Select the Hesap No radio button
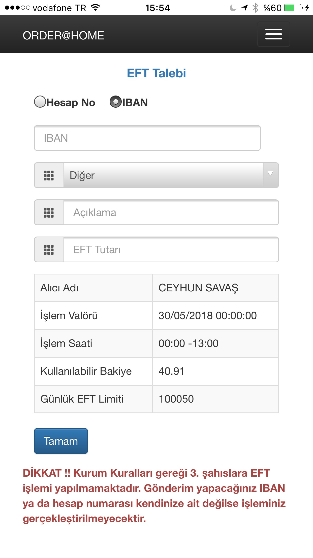 click(40, 102)
